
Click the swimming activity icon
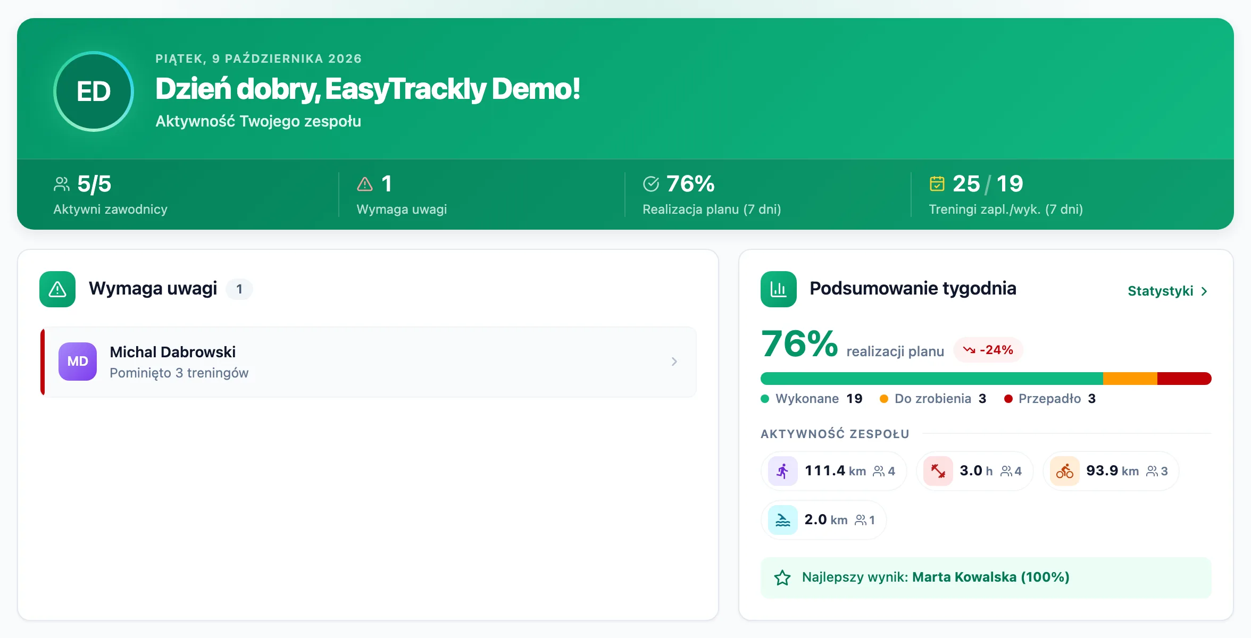coord(783,520)
